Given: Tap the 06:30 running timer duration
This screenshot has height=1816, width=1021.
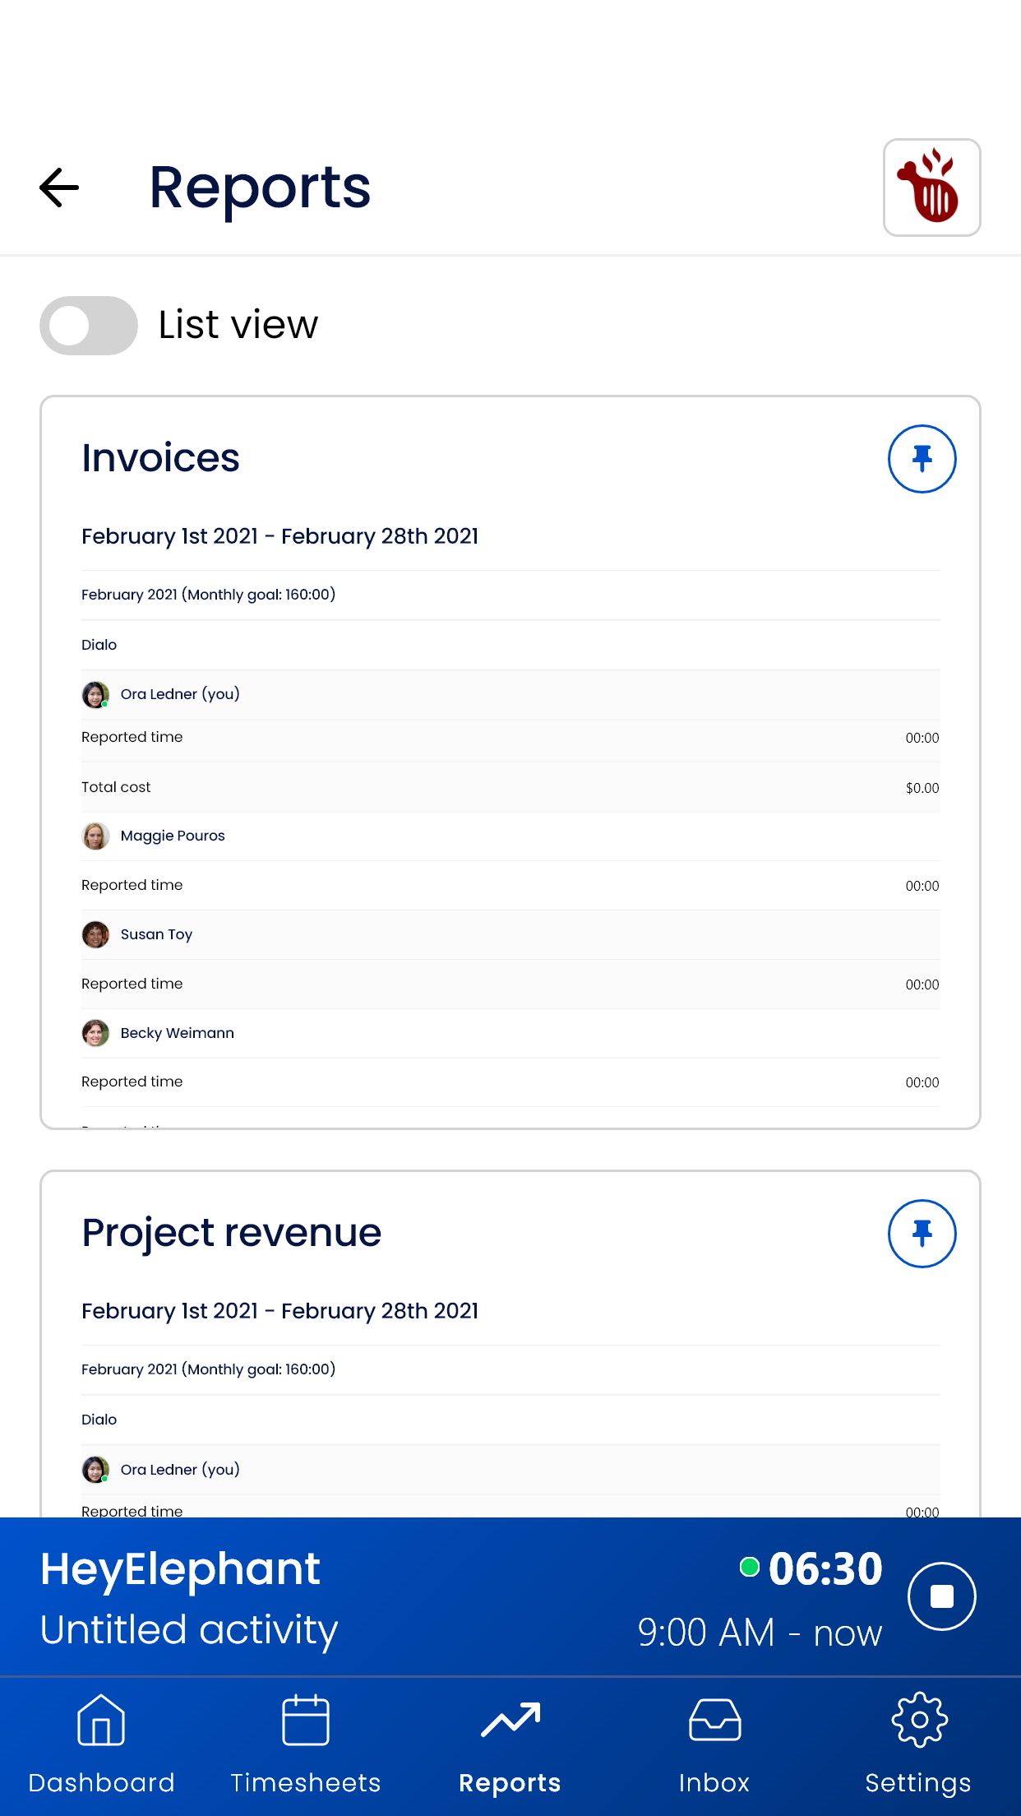Looking at the screenshot, I should [x=825, y=1568].
